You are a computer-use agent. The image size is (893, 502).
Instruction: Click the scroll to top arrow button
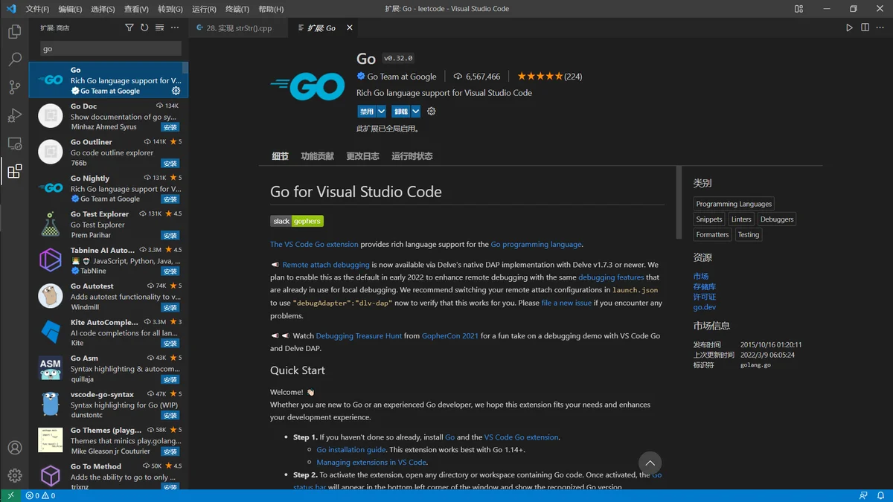click(x=650, y=463)
